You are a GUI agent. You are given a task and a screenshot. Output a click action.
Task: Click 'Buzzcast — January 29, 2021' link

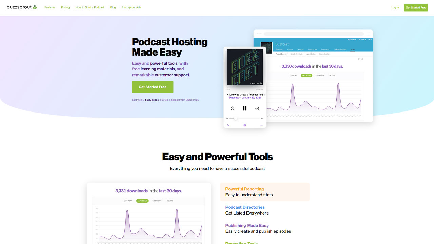[x=245, y=98]
